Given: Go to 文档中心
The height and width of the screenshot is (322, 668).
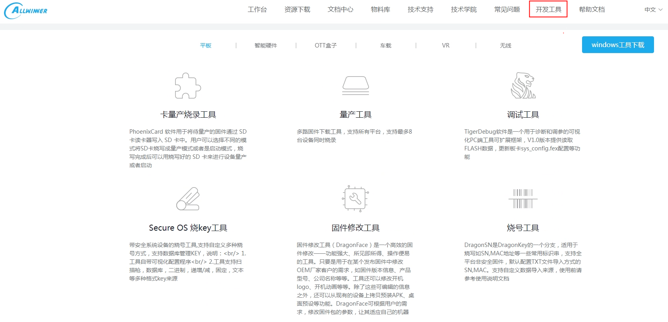Looking at the screenshot, I should (x=340, y=9).
